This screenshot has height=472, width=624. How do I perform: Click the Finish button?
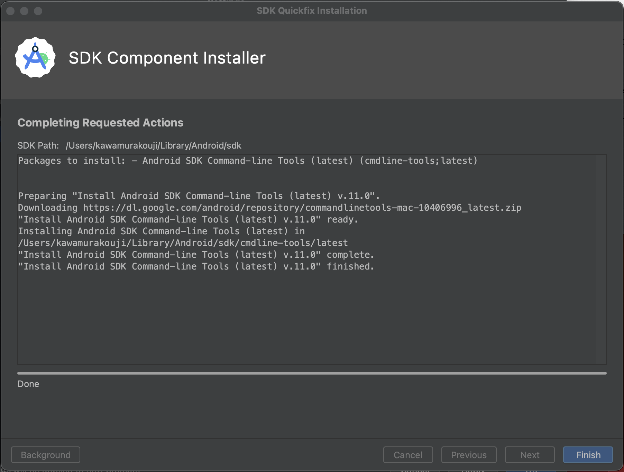click(588, 455)
